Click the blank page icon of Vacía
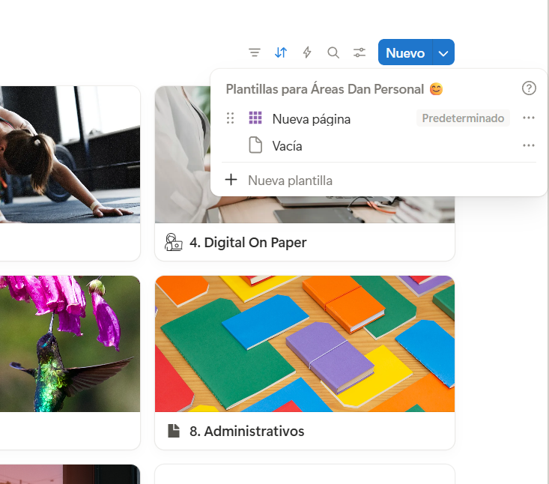 tap(255, 145)
